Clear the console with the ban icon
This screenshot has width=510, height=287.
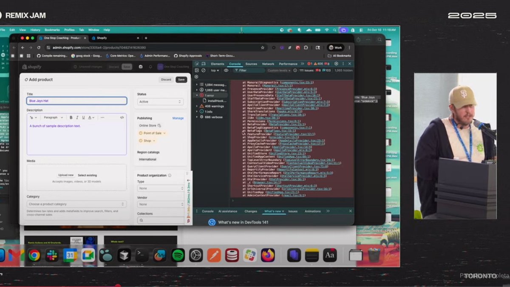[x=204, y=70]
